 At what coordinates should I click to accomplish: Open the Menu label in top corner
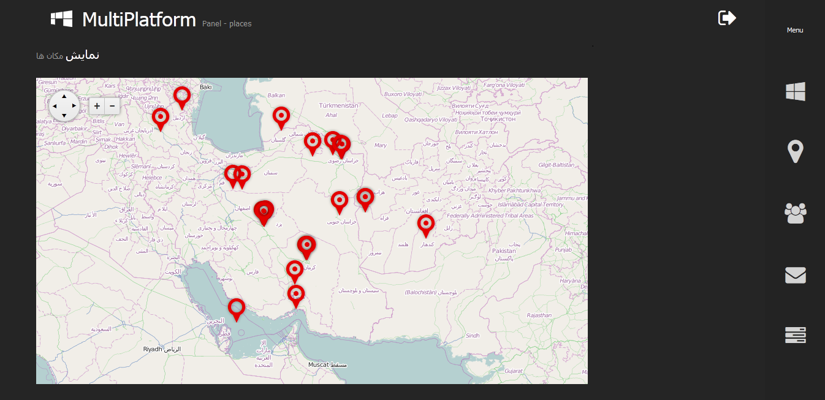click(795, 30)
